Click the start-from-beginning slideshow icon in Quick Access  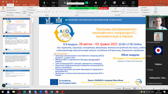point(13,2)
